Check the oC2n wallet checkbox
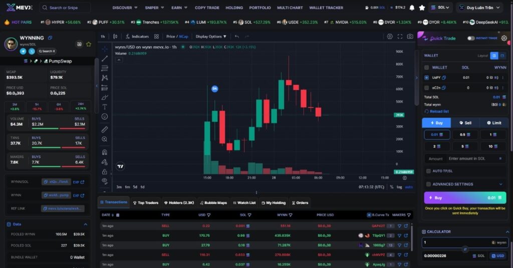This screenshot has width=513, height=268. 427,88
